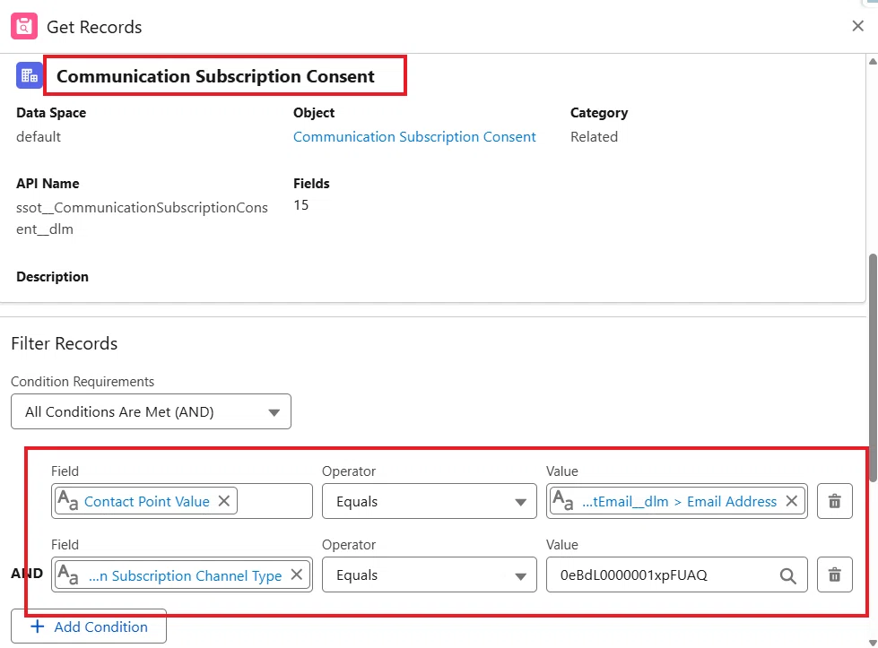Viewport: 878px width, 648px height.
Task: Click the Data Space value default
Action: point(38,136)
